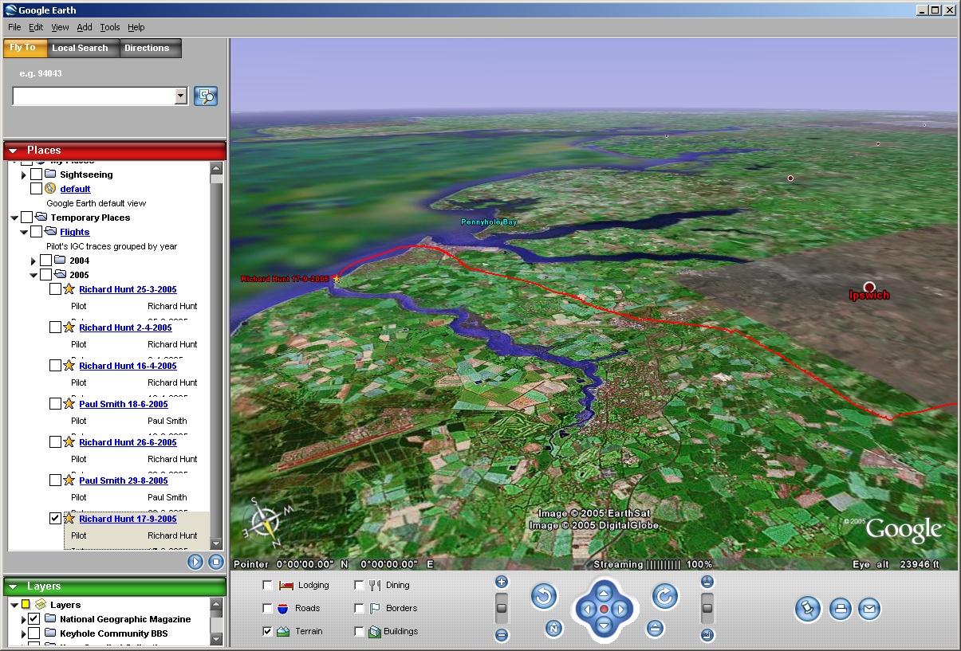
Task: Rotate the view counter-clockwise
Action: 543,596
